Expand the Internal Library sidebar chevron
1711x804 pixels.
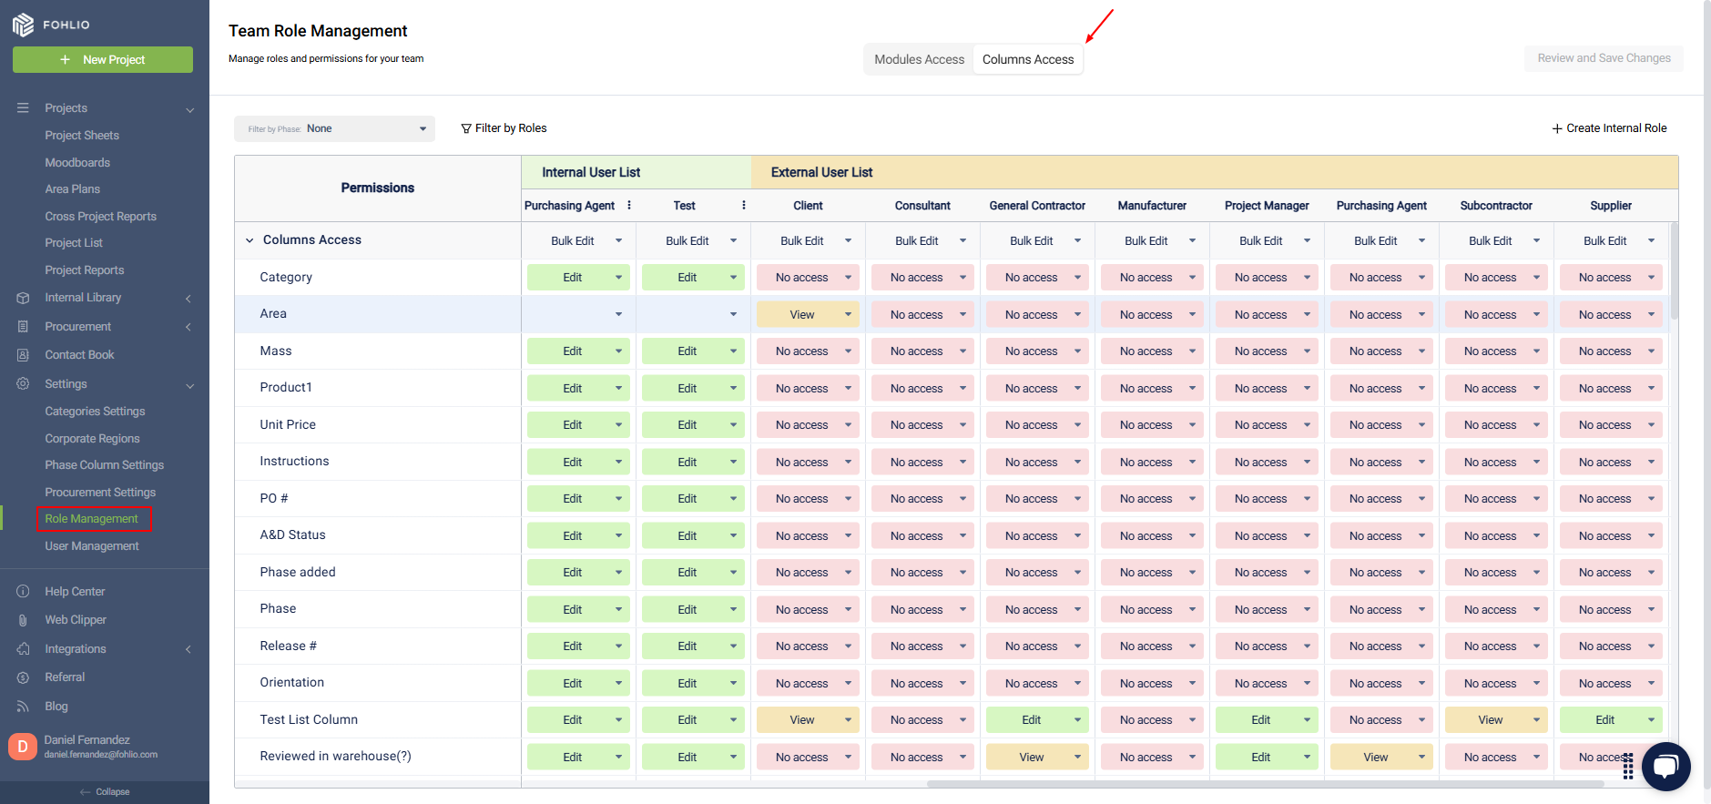[188, 299]
